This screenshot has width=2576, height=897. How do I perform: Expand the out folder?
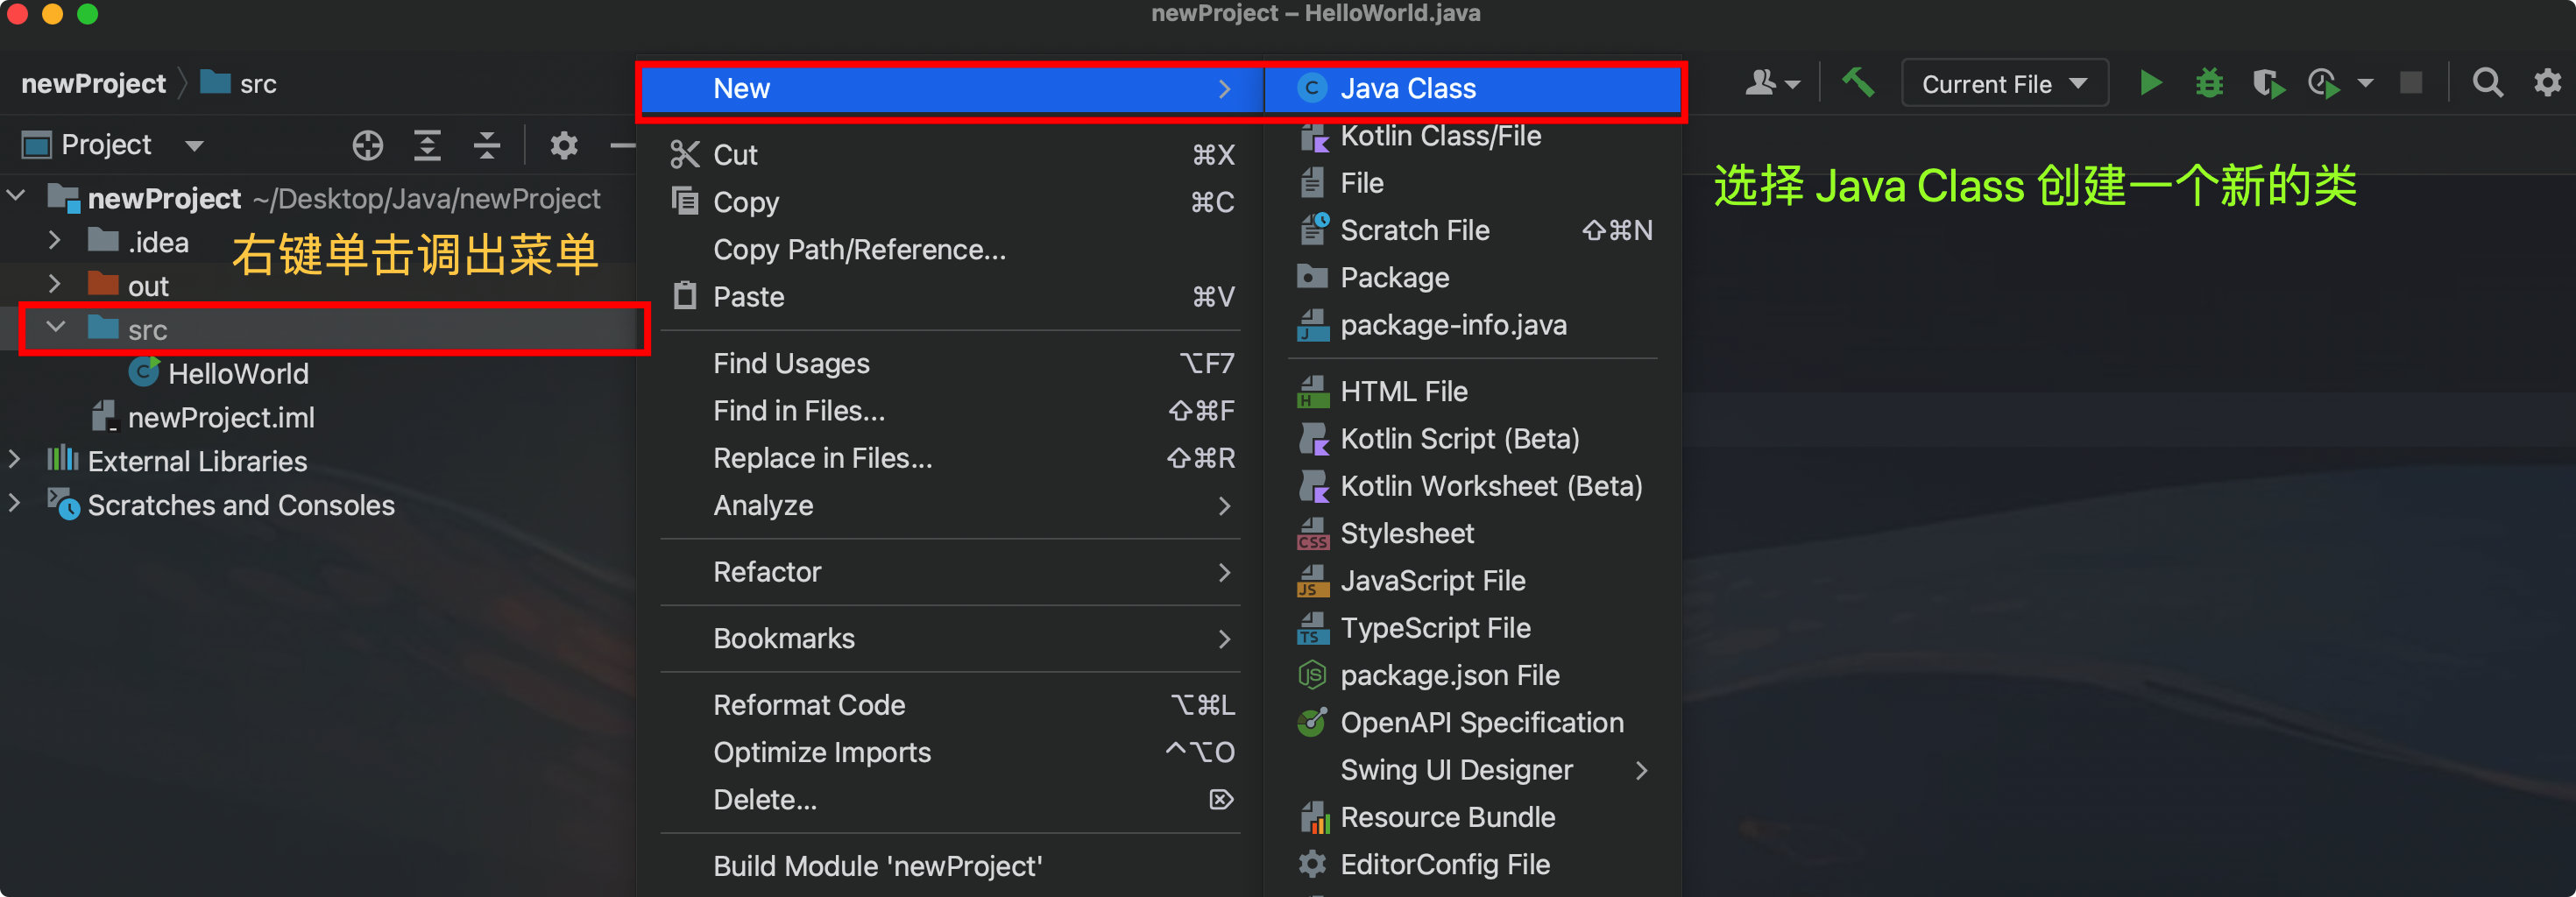[x=55, y=284]
